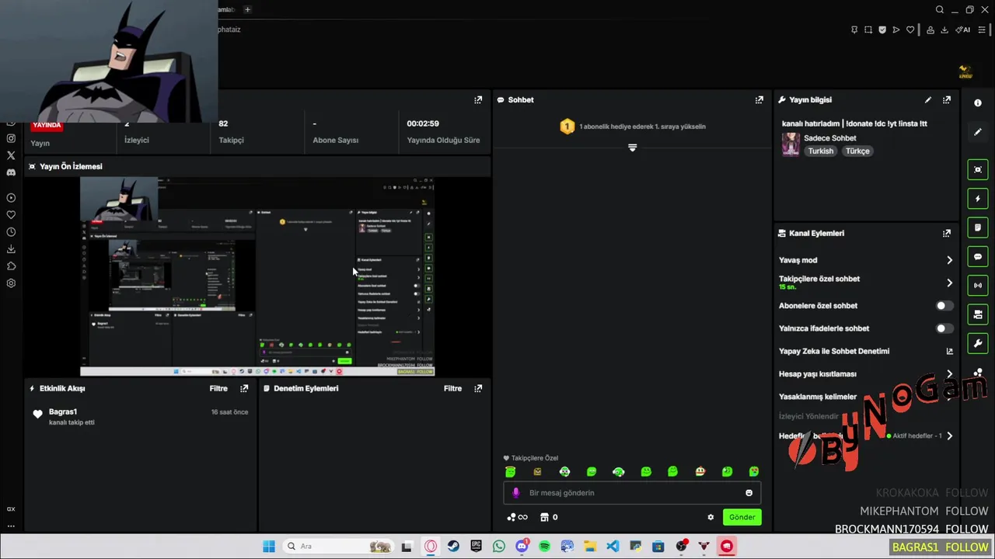Viewport: 995px width, 559px height.
Task: Click the GX corner icon in Opera sidebar
Action: point(11,509)
